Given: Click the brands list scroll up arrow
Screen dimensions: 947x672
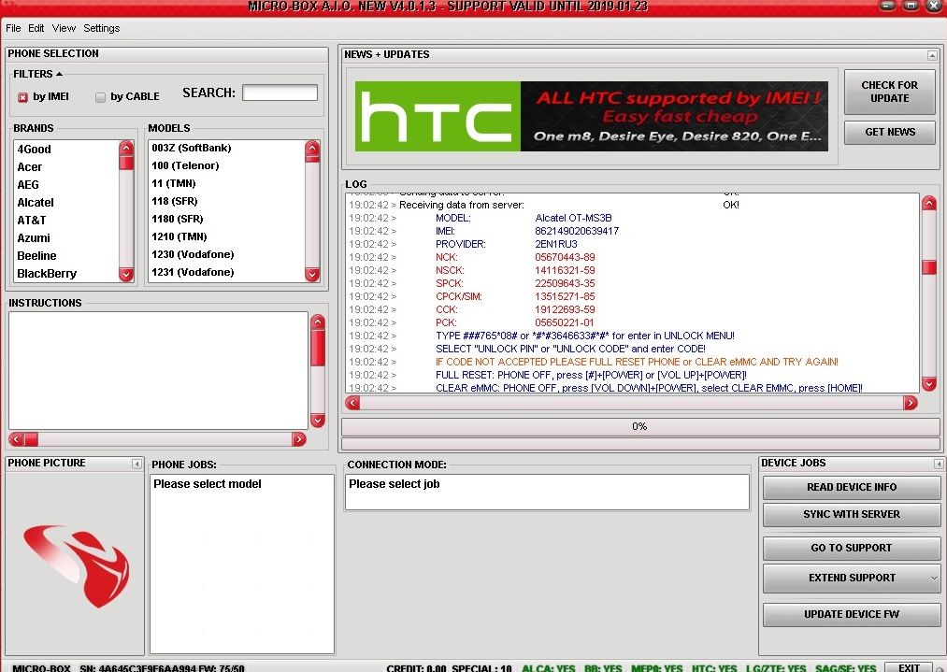Looking at the screenshot, I should (x=126, y=148).
